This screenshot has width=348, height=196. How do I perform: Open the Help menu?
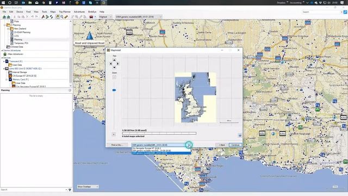(102, 12)
